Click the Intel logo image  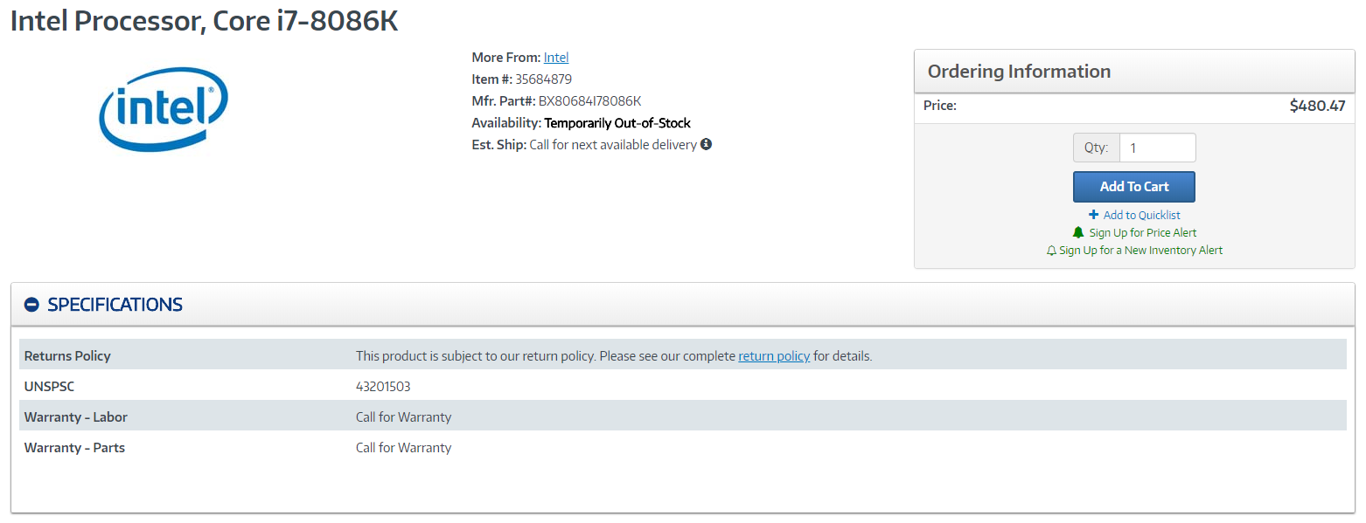(x=164, y=108)
